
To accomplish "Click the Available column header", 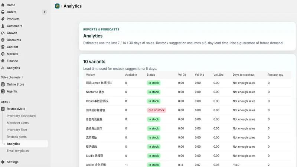I will coord(131,75).
